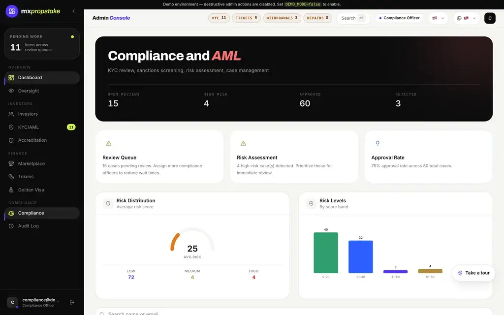
Task: Open the top bar Search field
Action: [353, 18]
